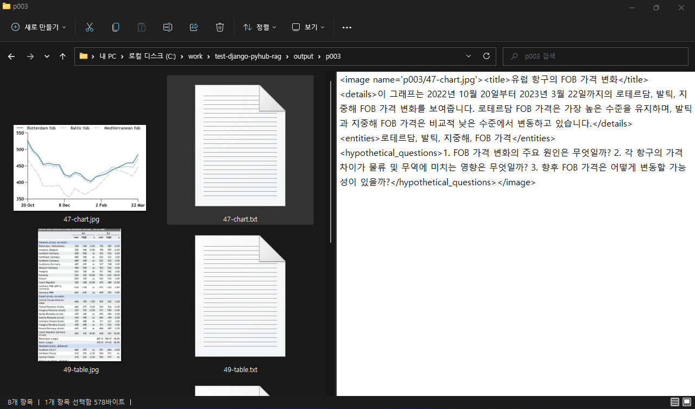Open the 새로 만들기 dropdown
The height and width of the screenshot is (409, 695).
[39, 27]
